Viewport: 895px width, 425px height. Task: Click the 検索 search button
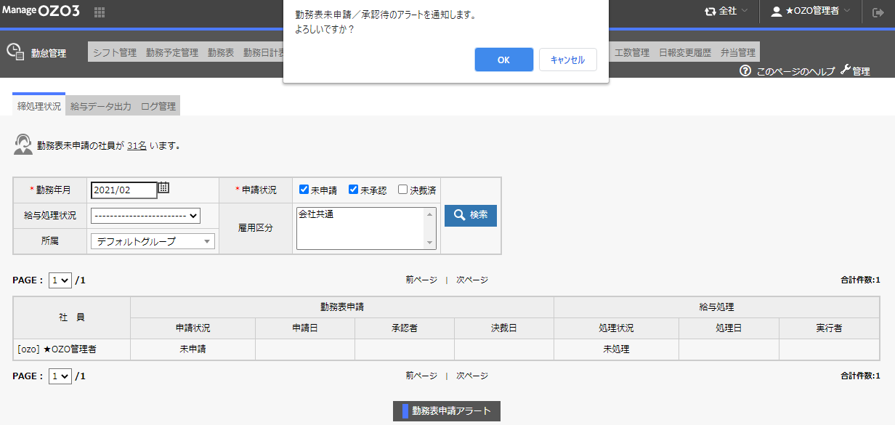tap(471, 215)
